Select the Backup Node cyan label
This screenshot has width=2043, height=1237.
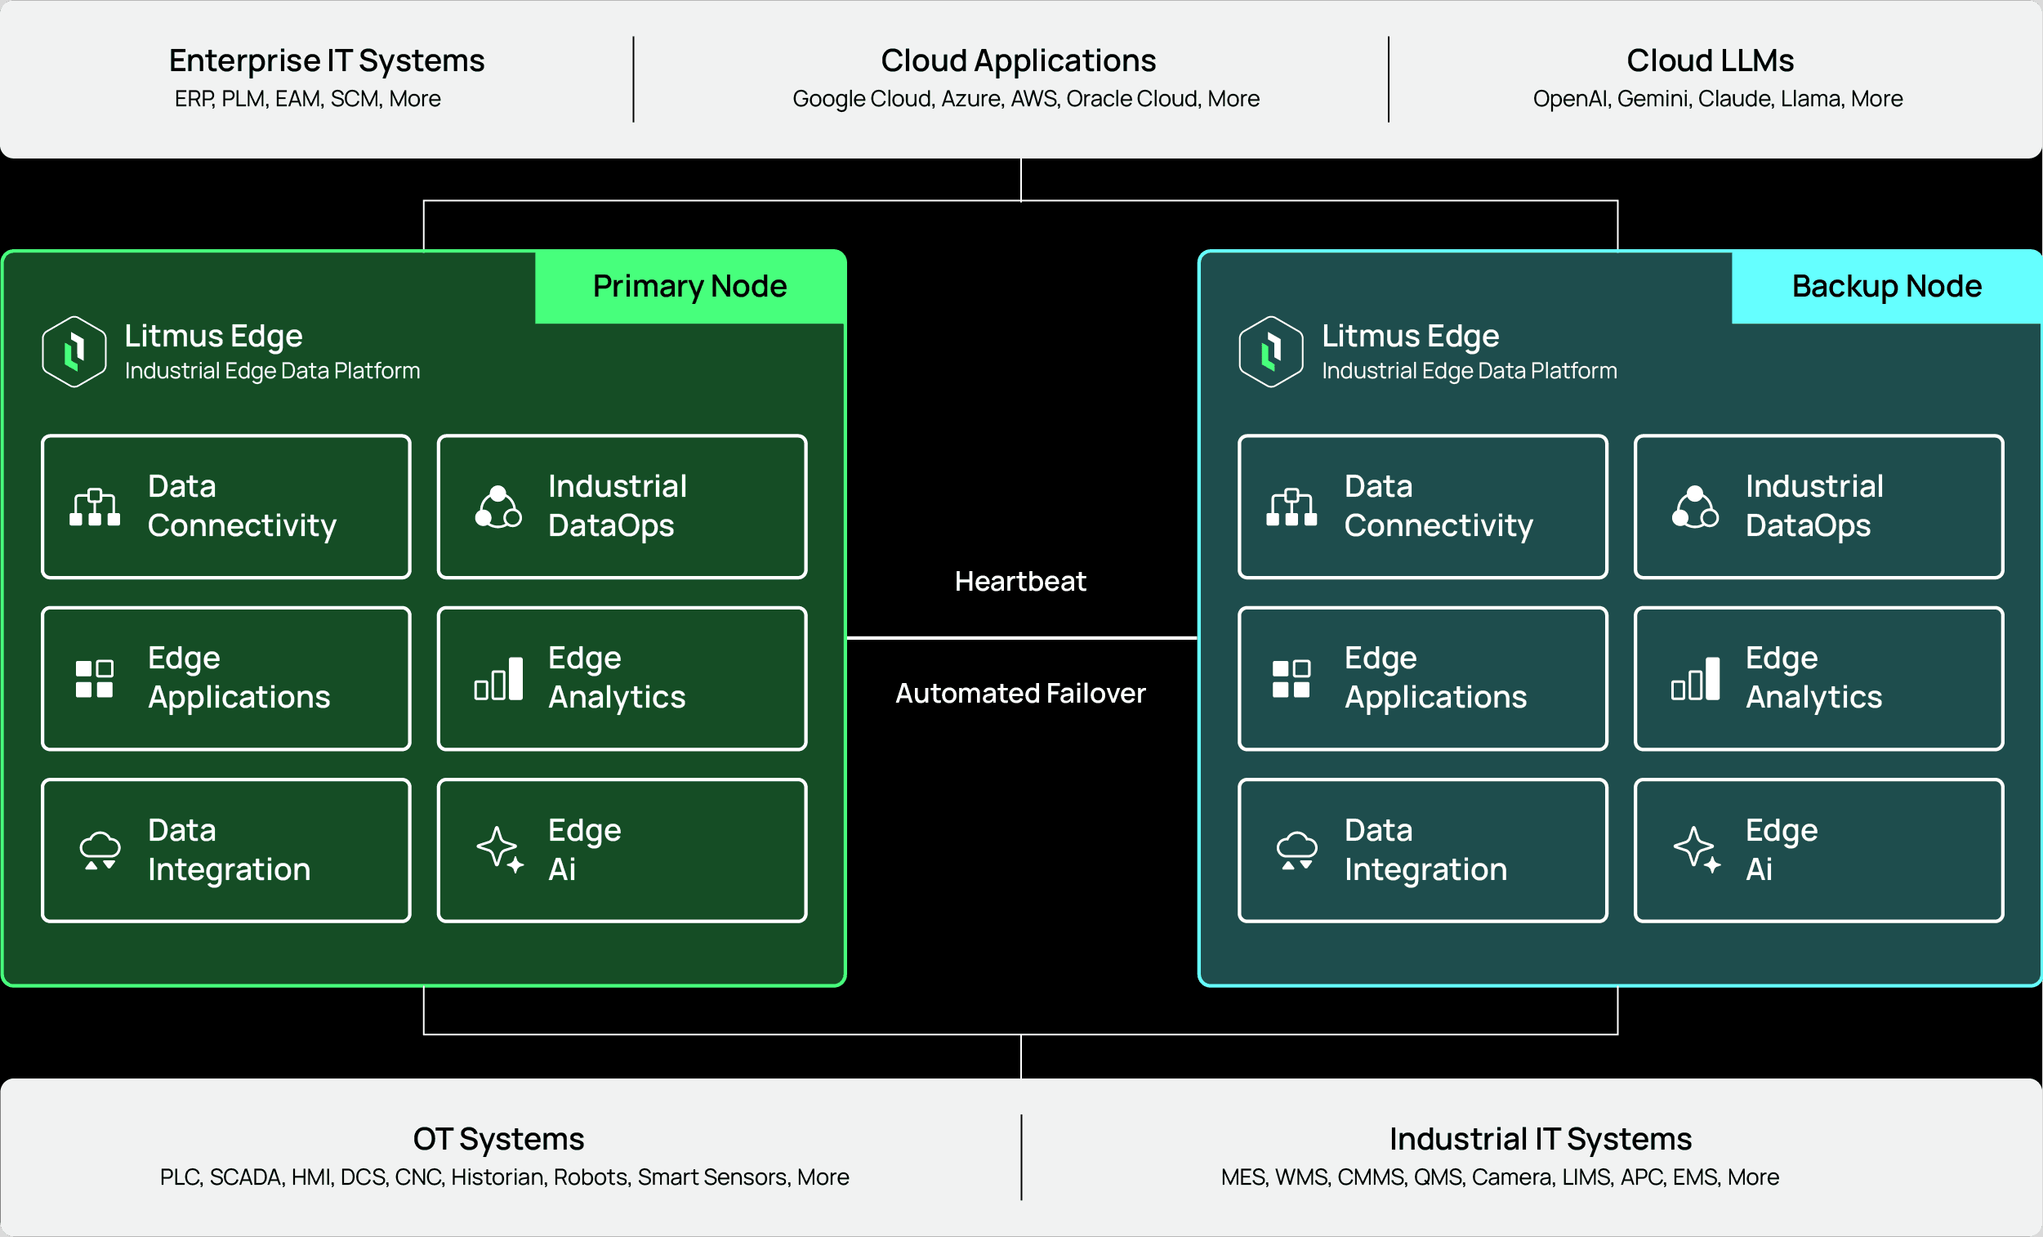(1886, 287)
